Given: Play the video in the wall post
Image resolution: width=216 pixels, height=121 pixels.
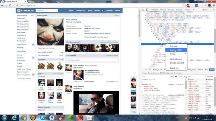Looking at the screenshot, I should pos(96,104).
